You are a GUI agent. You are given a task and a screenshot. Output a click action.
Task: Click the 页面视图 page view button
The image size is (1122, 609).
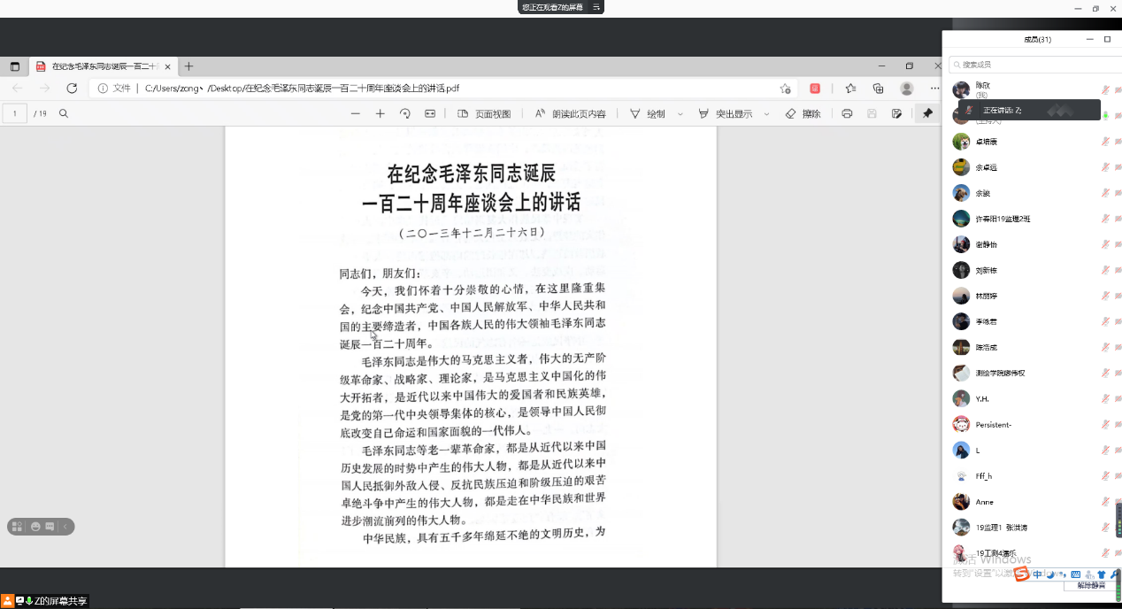[x=484, y=113]
